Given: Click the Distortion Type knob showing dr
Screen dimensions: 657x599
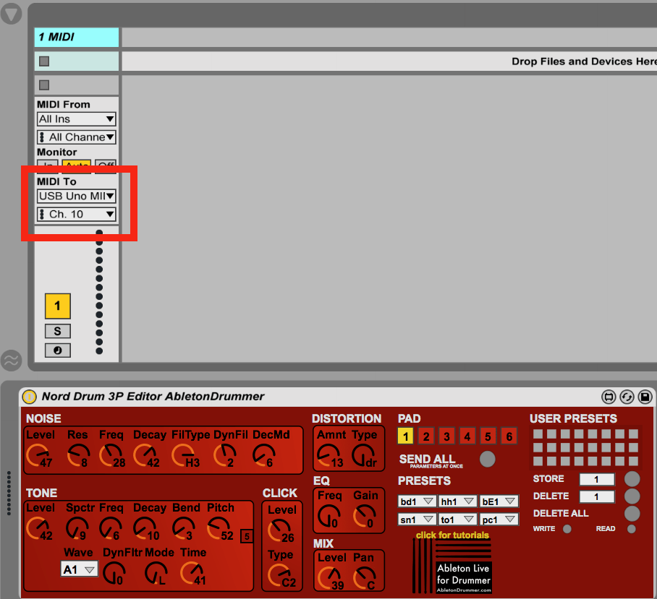Looking at the screenshot, I should [363, 455].
